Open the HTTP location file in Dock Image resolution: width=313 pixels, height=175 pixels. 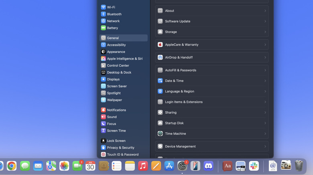[273, 166]
